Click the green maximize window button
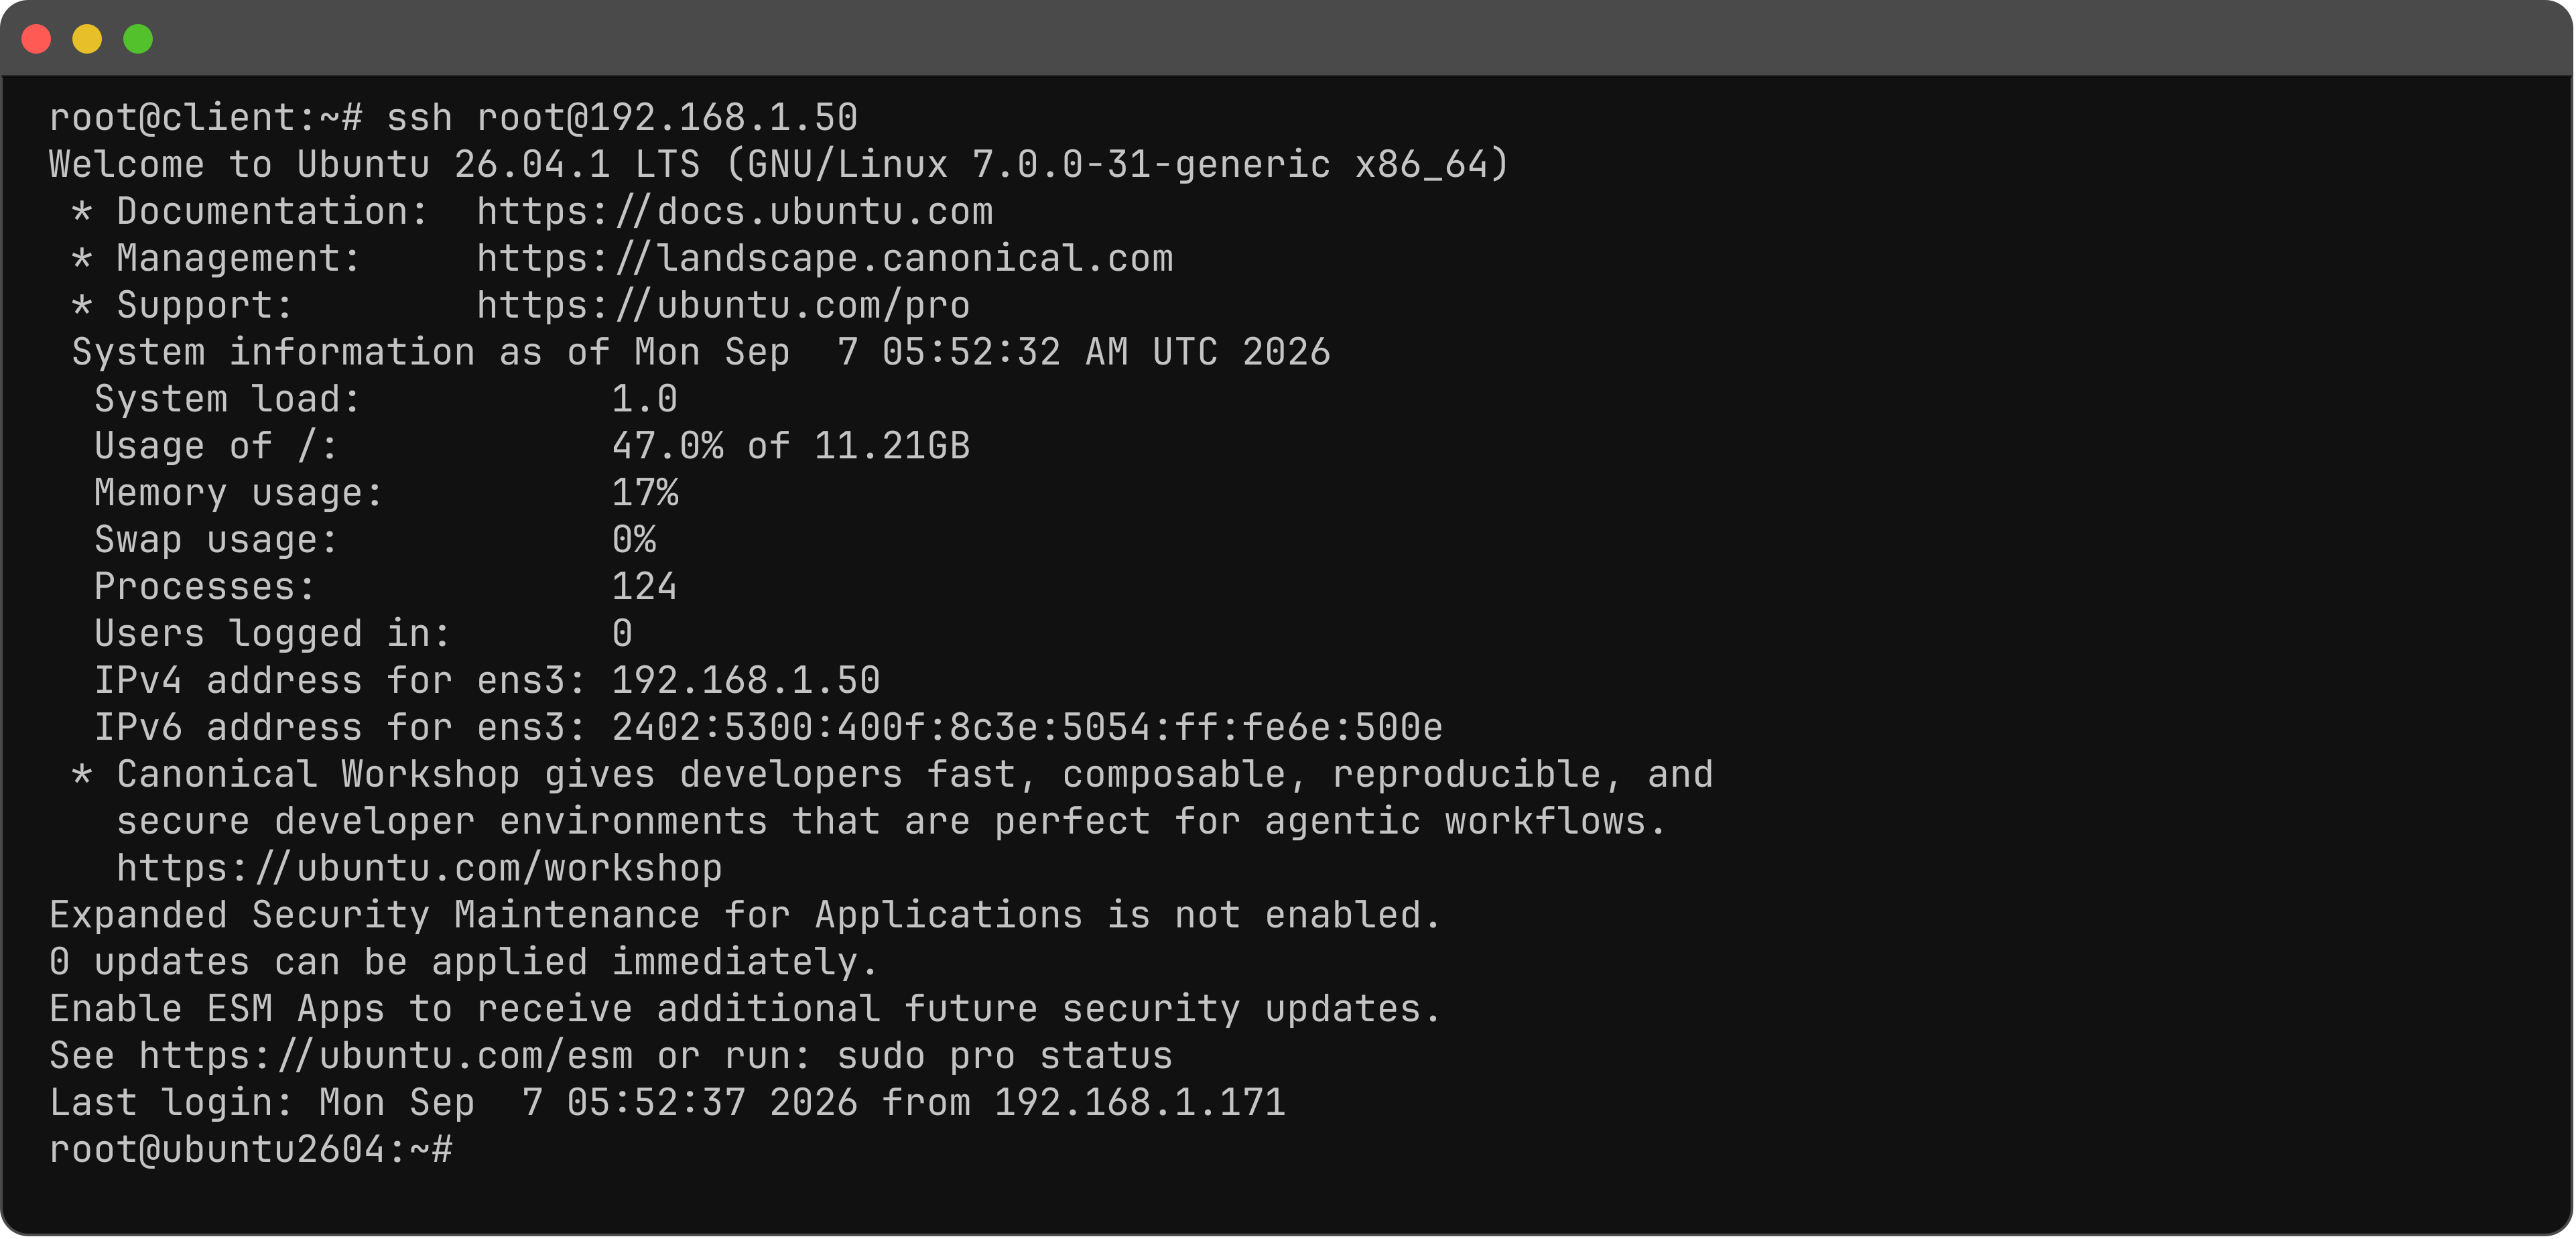The width and height of the screenshot is (2576, 1239). tap(138, 39)
